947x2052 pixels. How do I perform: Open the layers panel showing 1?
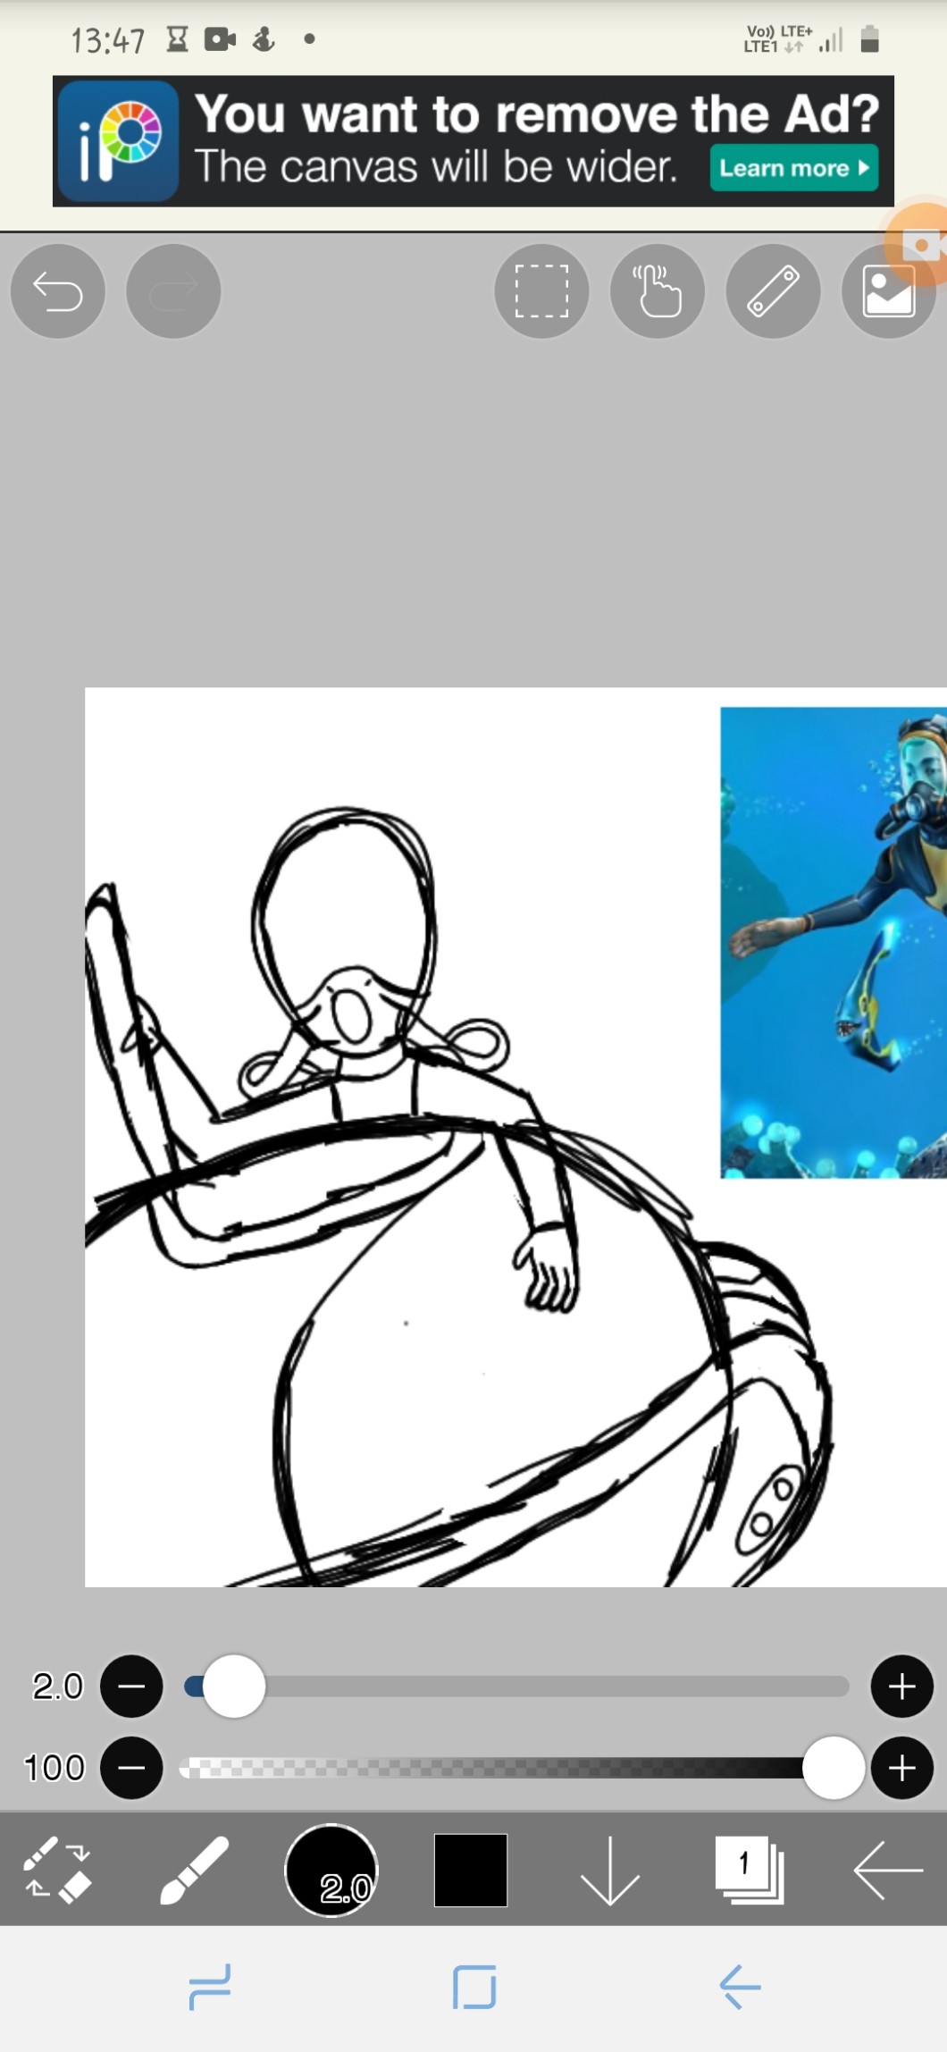(x=749, y=1870)
